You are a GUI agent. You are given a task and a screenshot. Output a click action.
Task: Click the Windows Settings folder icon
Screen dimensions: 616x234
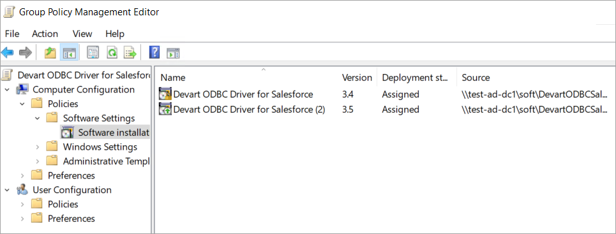[x=52, y=147]
